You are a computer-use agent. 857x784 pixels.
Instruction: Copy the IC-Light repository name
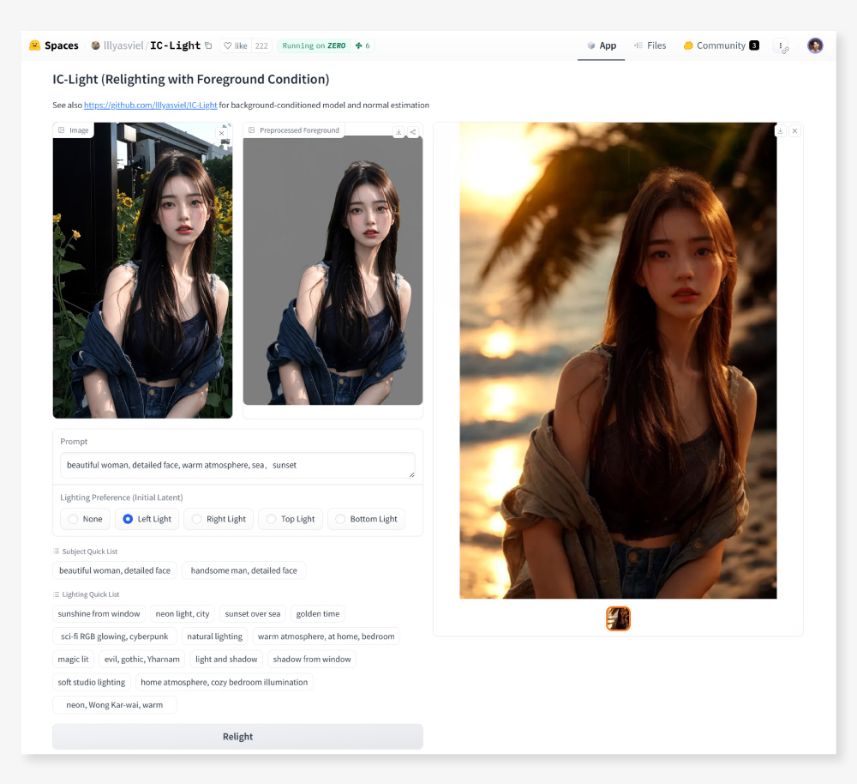pyautogui.click(x=208, y=45)
